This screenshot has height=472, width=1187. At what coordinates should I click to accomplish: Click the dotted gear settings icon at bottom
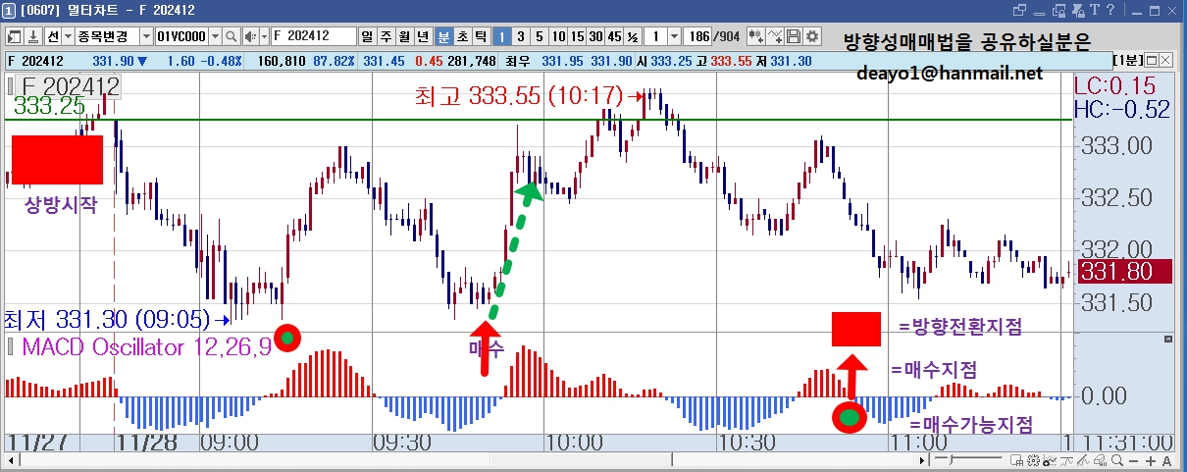click(x=1033, y=461)
